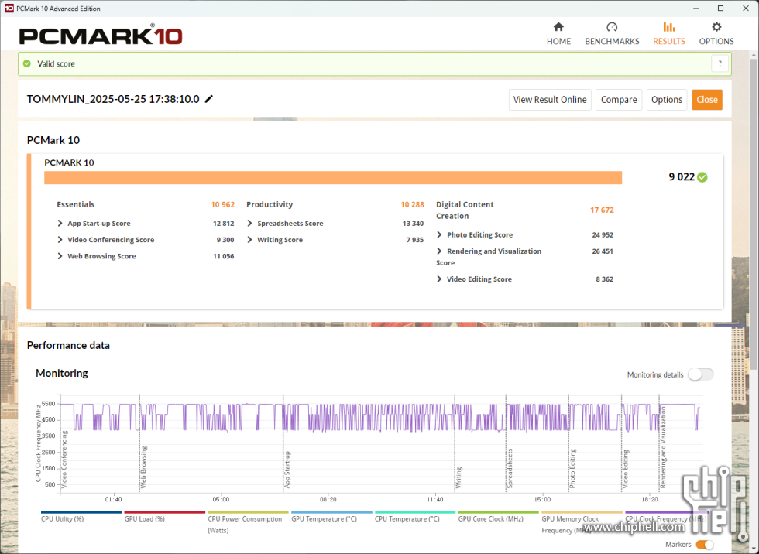Expand Photo Editing Score details
The image size is (759, 554).
tap(439, 235)
